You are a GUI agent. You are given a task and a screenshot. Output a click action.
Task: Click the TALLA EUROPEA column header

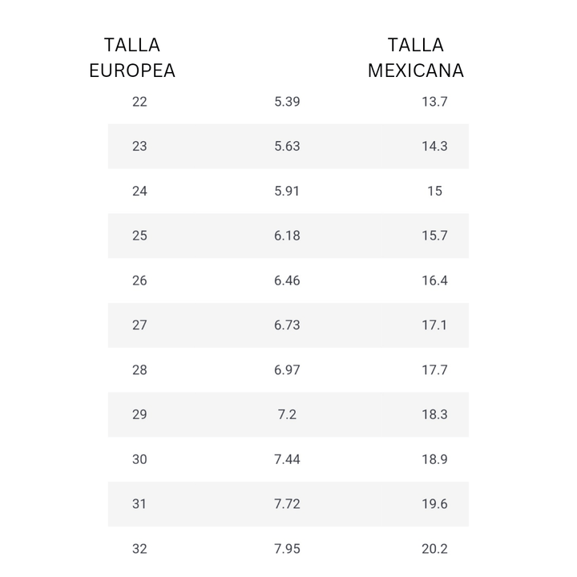pos(132,58)
